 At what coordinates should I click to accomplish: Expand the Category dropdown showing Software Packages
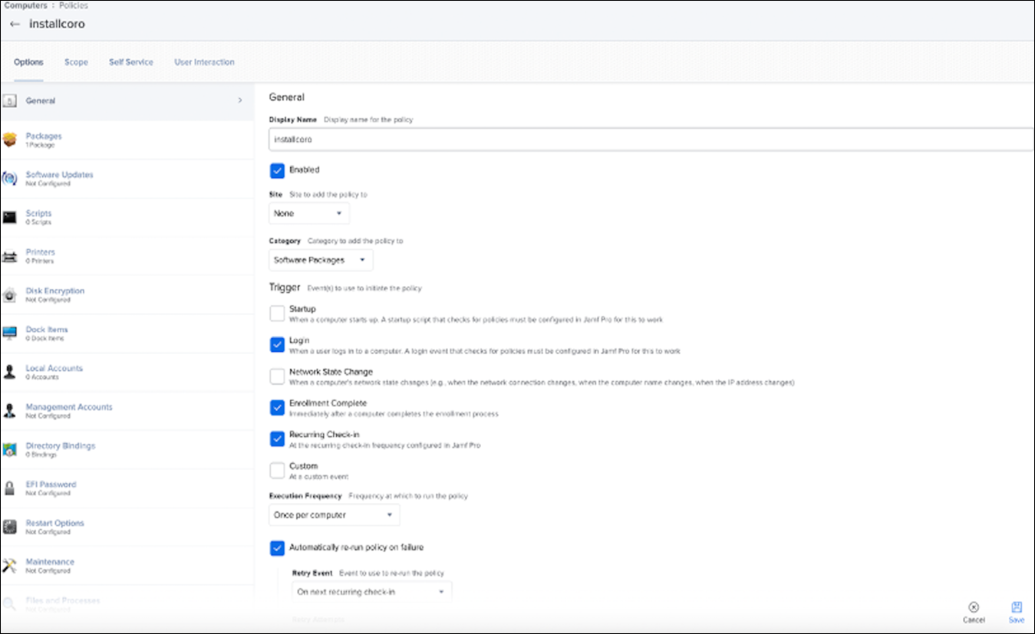point(321,260)
